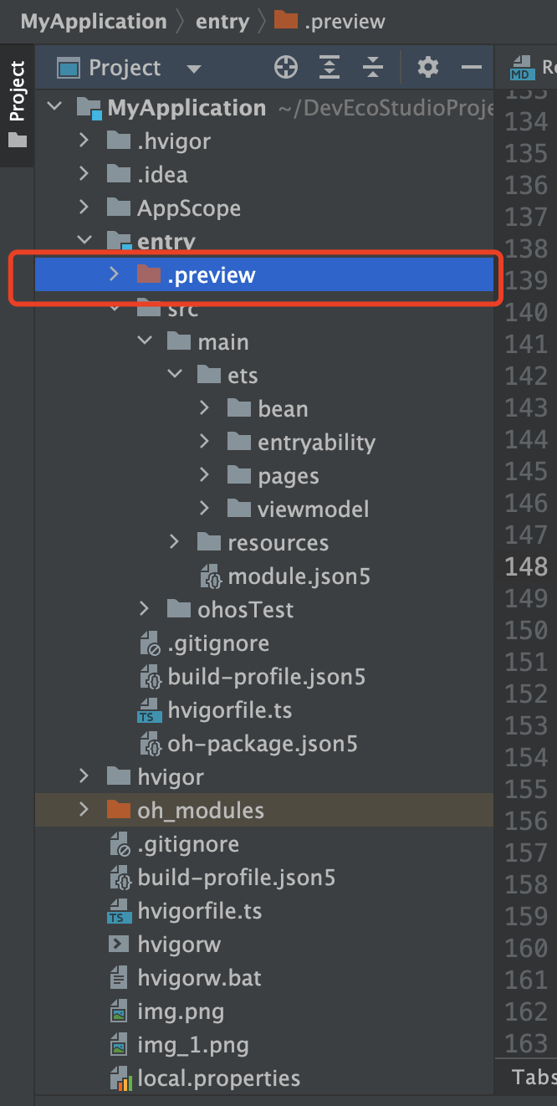Click the locate/select opened file target icon
The width and height of the screenshot is (557, 1106).
286,68
